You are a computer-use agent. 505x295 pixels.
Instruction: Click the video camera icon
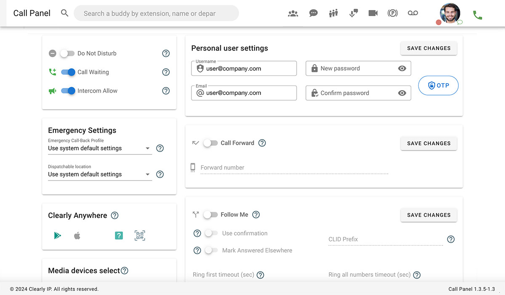pos(373,13)
